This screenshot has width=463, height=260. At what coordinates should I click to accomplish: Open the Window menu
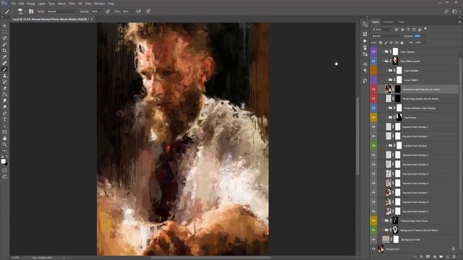(x=100, y=4)
